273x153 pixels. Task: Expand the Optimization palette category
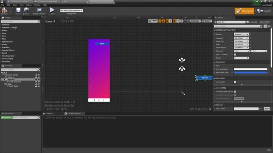click(x=7, y=42)
